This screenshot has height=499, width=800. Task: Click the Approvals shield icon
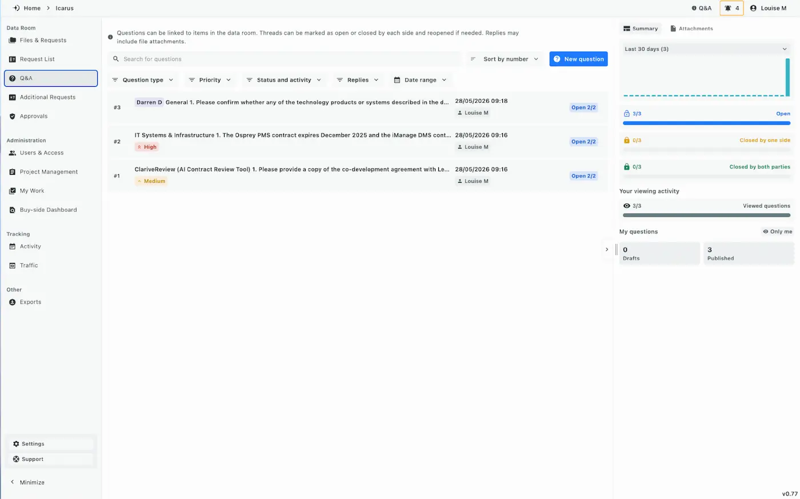[x=13, y=116]
